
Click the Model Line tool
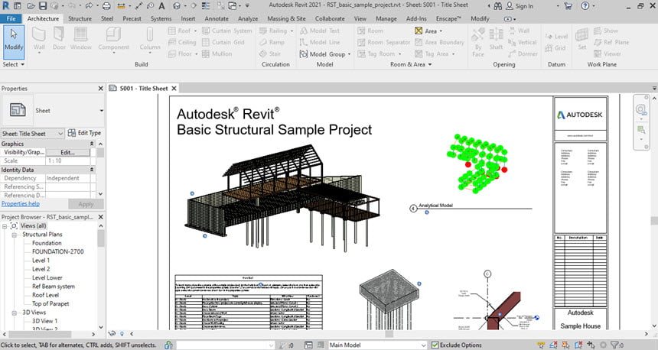click(x=320, y=42)
